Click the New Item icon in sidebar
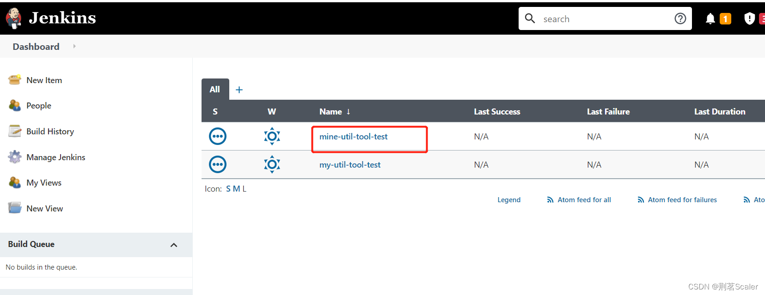765x295 pixels. click(15, 80)
